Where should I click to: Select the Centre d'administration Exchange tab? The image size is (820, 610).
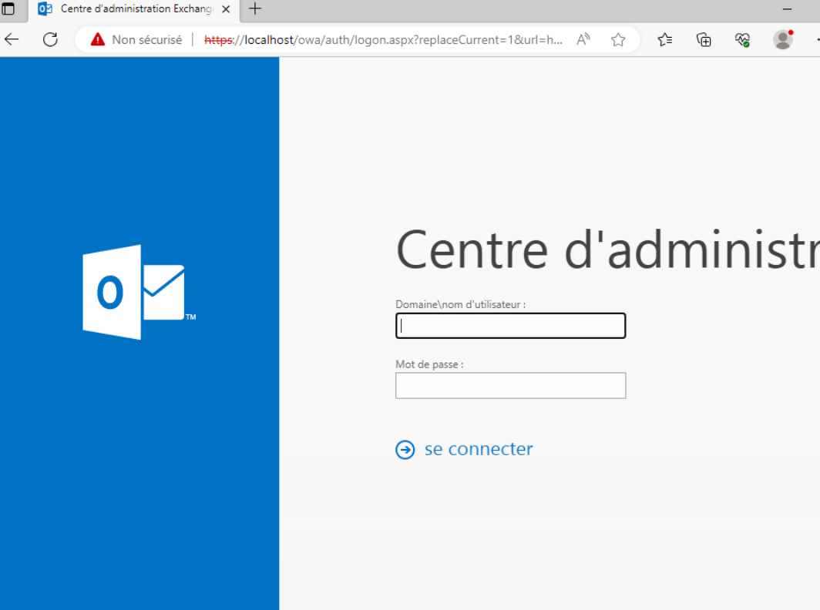coord(133,9)
